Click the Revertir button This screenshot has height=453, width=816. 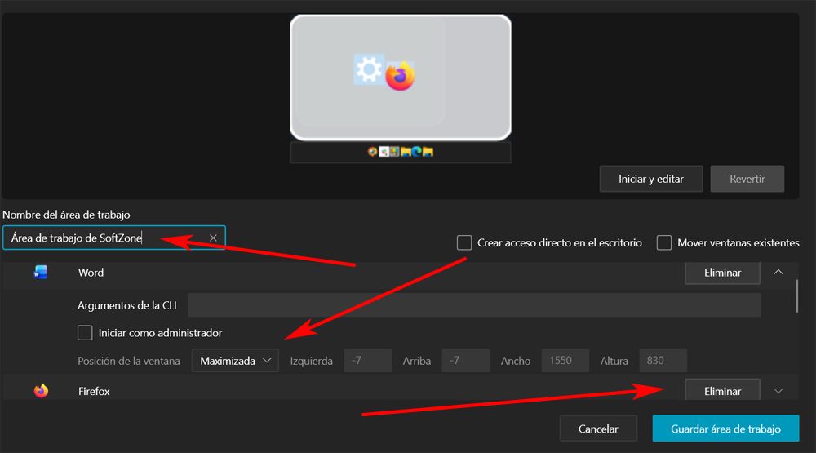tap(747, 179)
